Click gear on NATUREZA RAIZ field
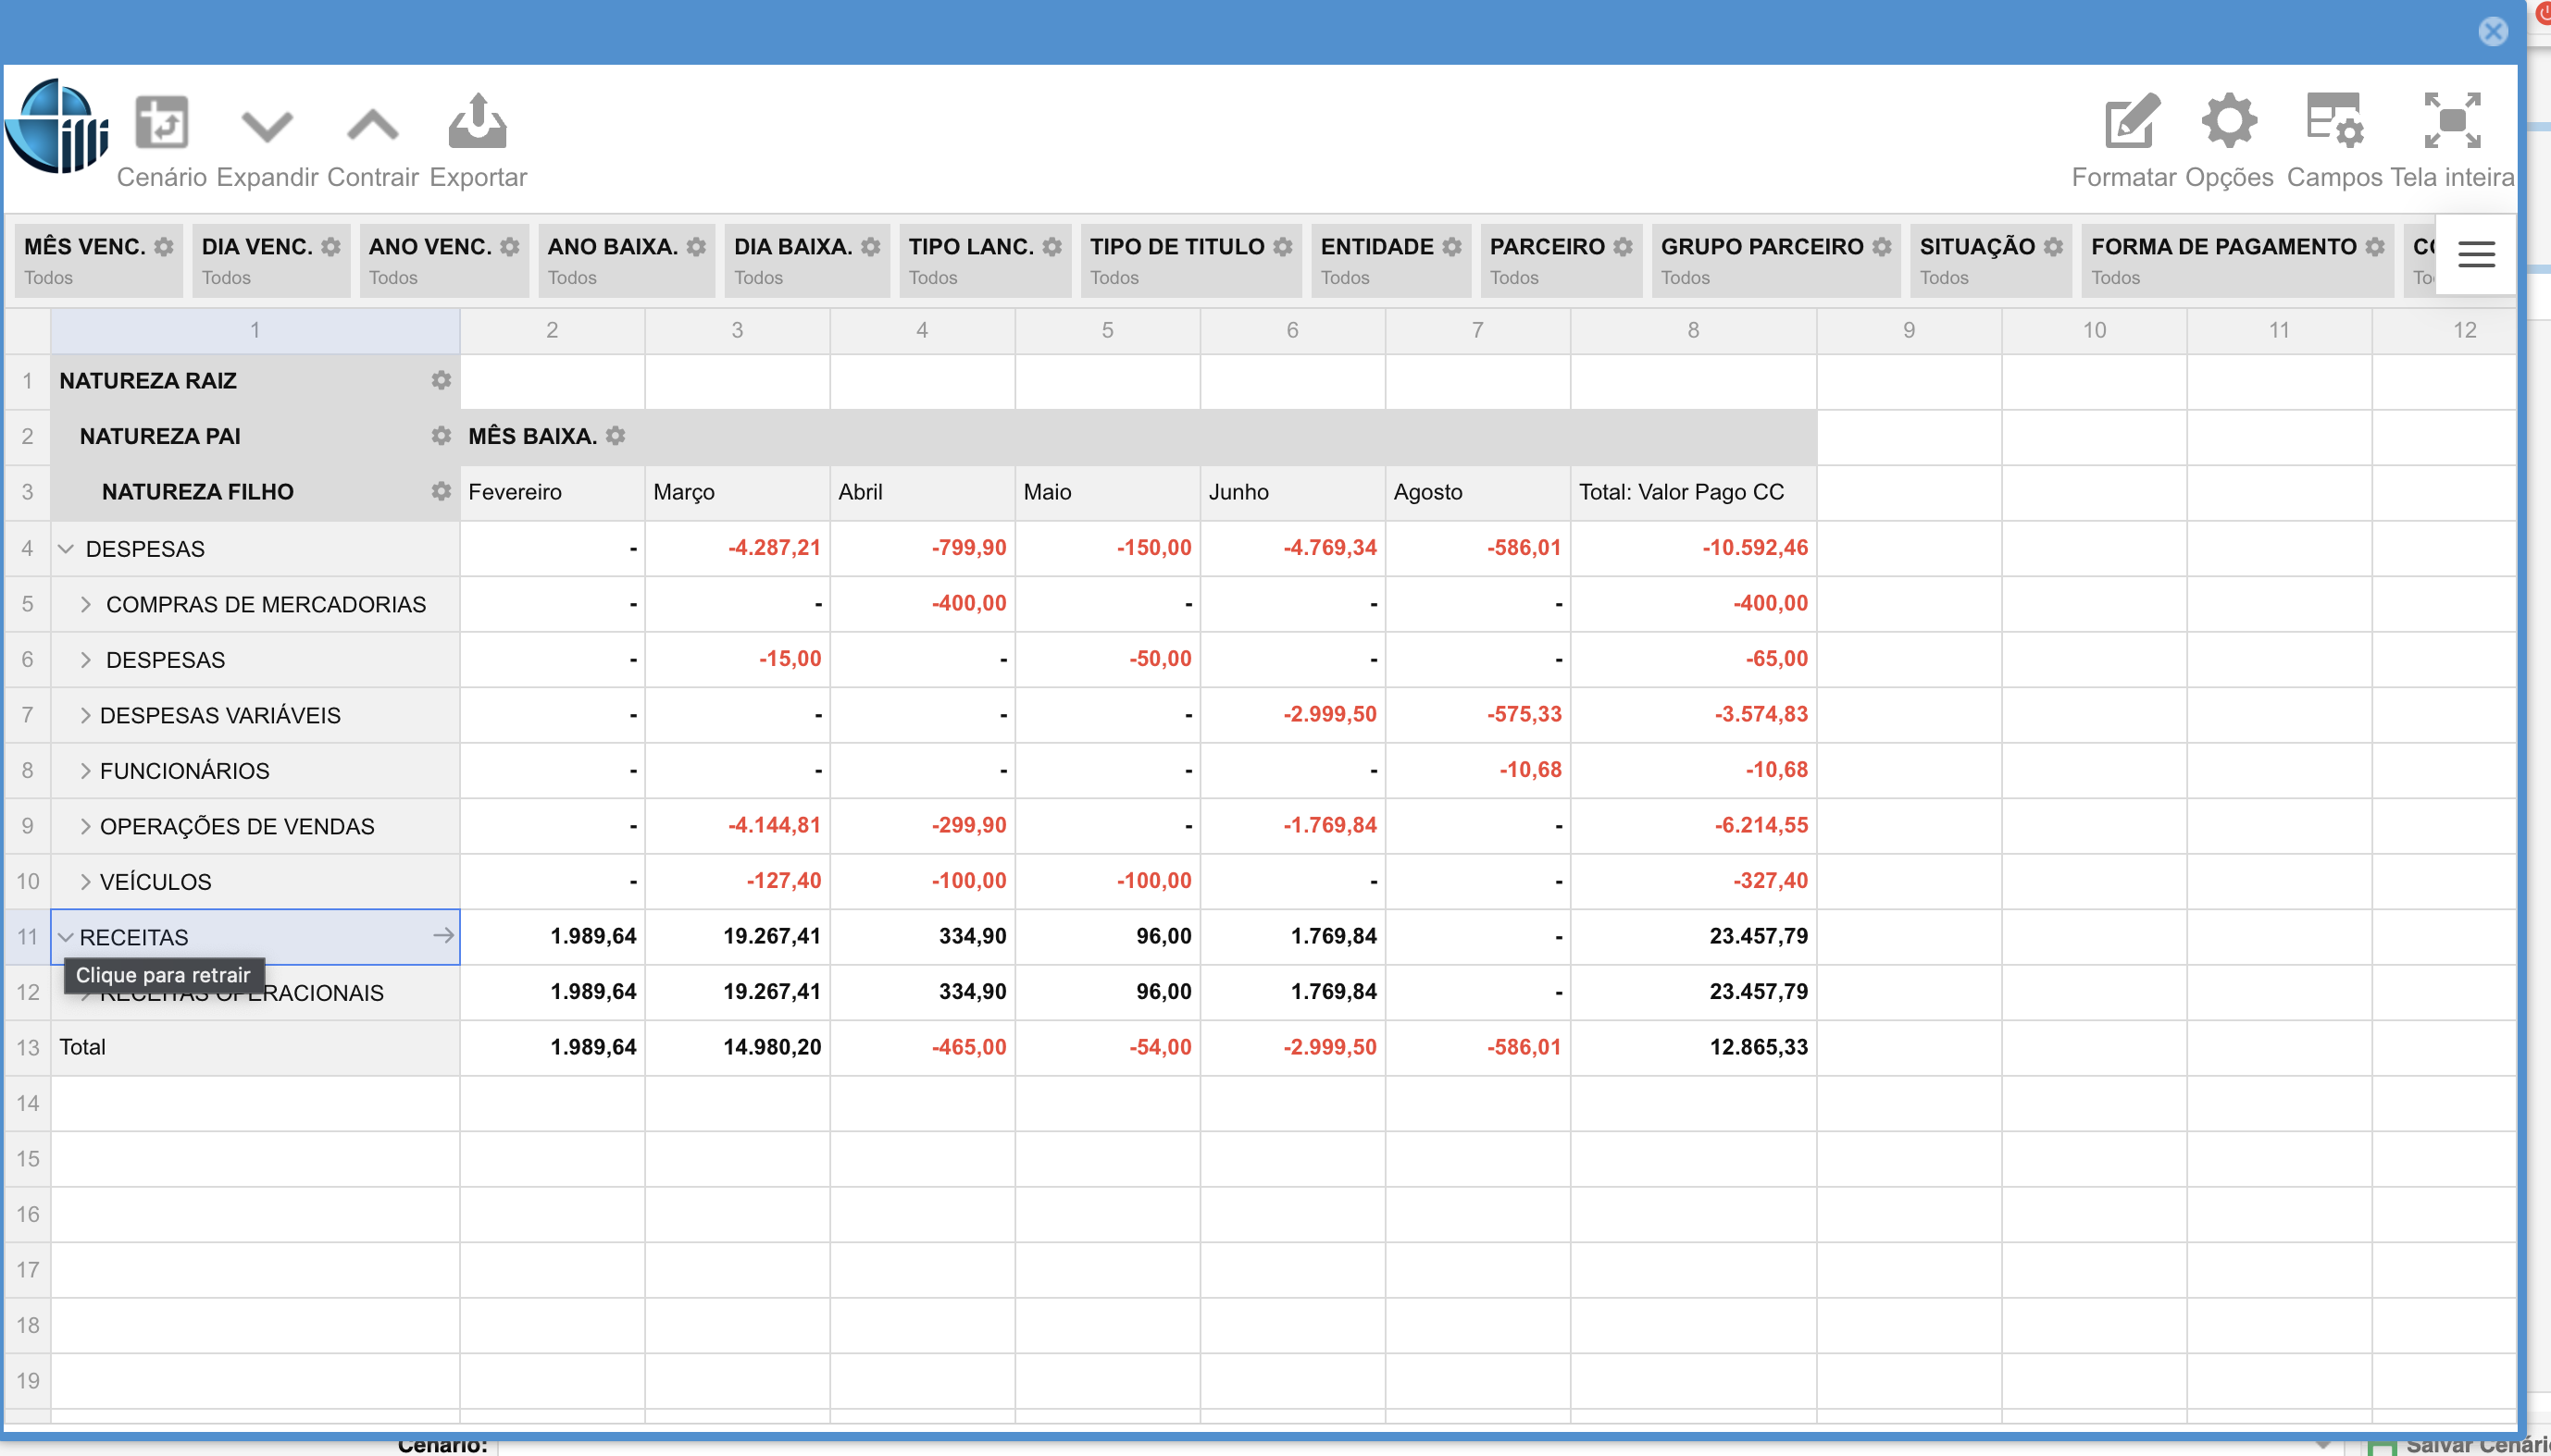The image size is (2551, 1456). tap(442, 380)
